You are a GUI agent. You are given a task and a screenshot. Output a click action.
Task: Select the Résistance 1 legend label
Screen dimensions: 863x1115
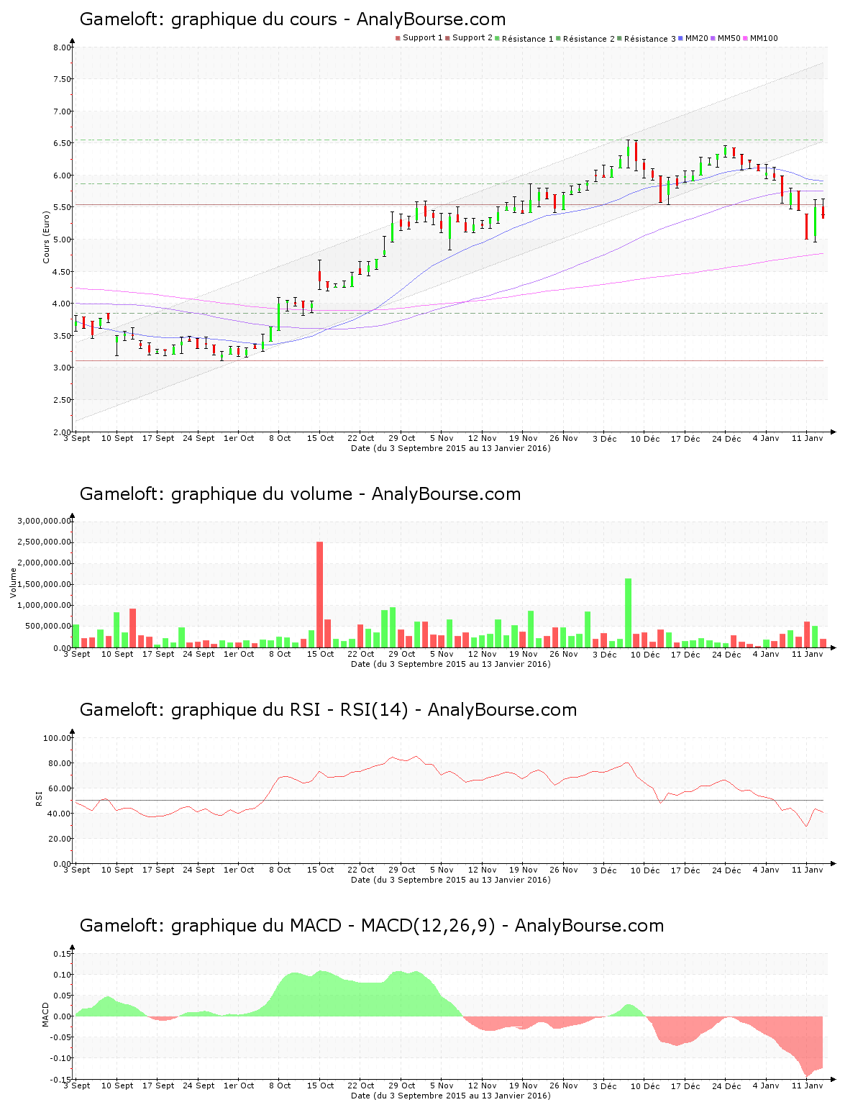(528, 38)
